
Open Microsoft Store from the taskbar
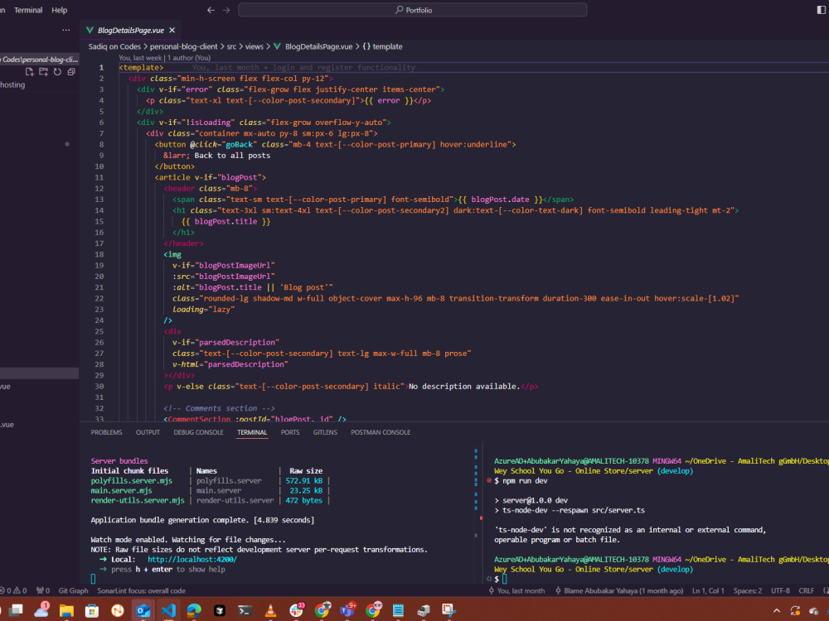(x=92, y=611)
